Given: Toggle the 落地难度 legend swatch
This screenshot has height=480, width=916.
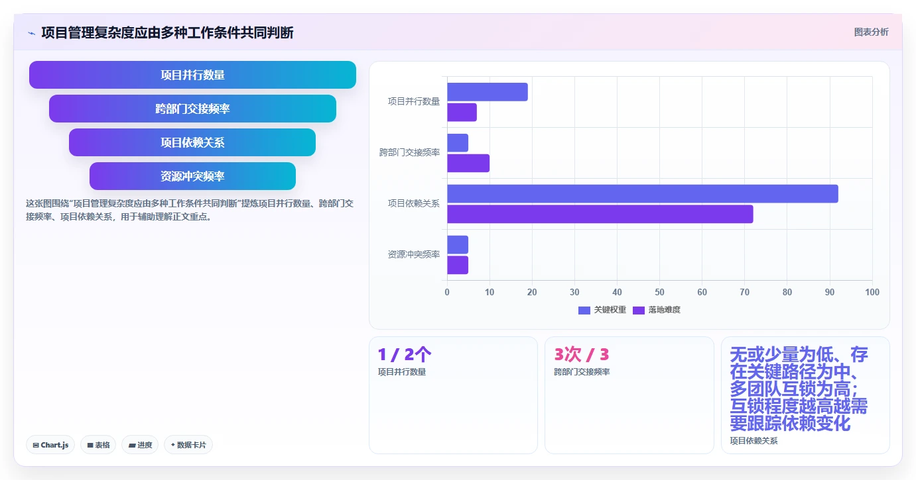Looking at the screenshot, I should click(639, 310).
